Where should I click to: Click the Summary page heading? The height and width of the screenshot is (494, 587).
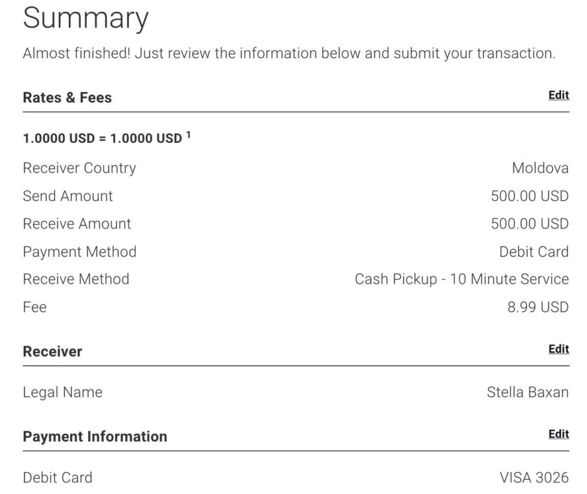click(85, 19)
